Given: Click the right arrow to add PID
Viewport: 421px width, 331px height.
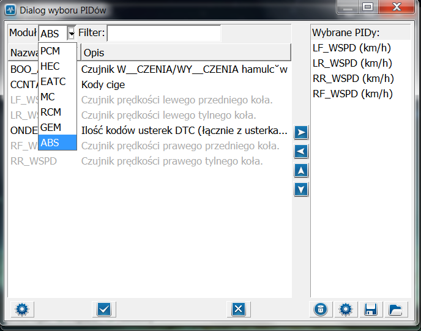Looking at the screenshot, I should click(300, 133).
